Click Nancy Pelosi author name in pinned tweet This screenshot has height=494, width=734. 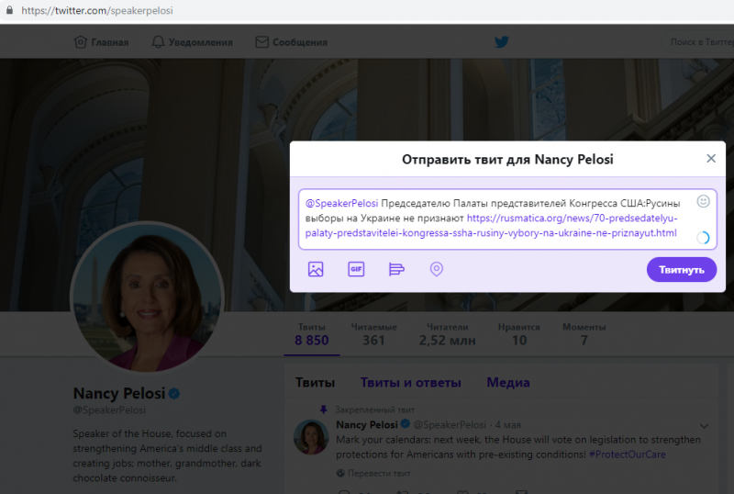click(366, 424)
